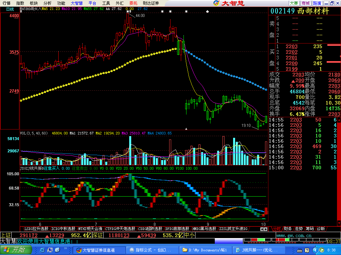Switch to 大智慧证券信息港 taskbar window

pyautogui.click(x=99, y=250)
